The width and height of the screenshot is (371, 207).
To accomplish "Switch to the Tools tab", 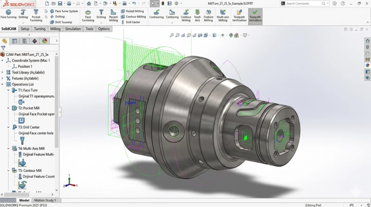I will coord(89,29).
